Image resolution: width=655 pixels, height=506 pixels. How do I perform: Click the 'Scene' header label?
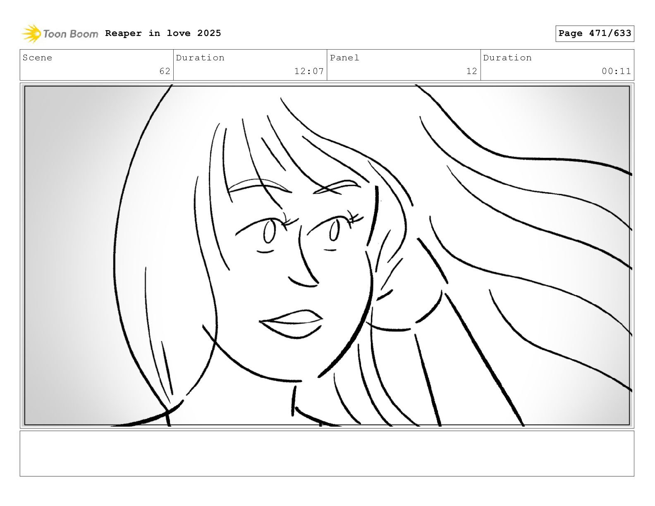coord(37,58)
